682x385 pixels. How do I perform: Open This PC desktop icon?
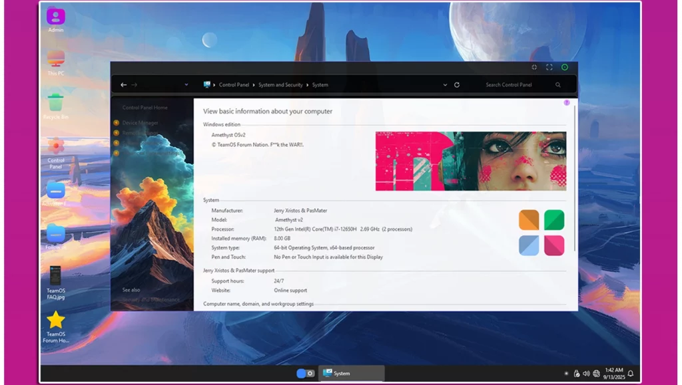[x=56, y=60]
